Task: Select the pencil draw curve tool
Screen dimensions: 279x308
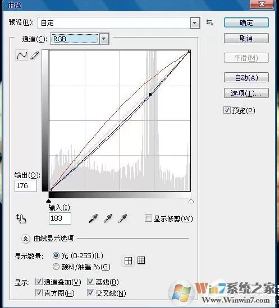Action: click(x=34, y=55)
